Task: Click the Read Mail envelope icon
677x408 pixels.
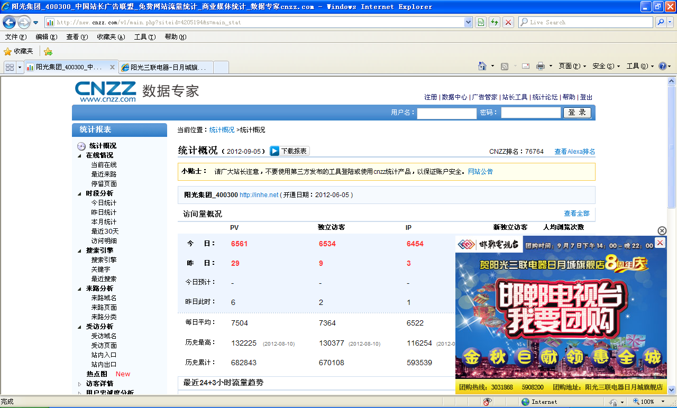Action: coord(526,66)
